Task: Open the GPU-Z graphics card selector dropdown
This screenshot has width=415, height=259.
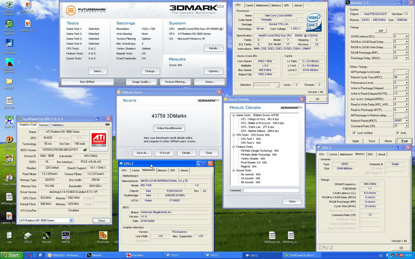Action: click(x=71, y=221)
